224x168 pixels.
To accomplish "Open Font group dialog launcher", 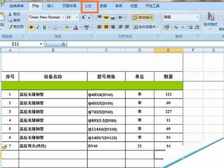I will pos(91,36).
